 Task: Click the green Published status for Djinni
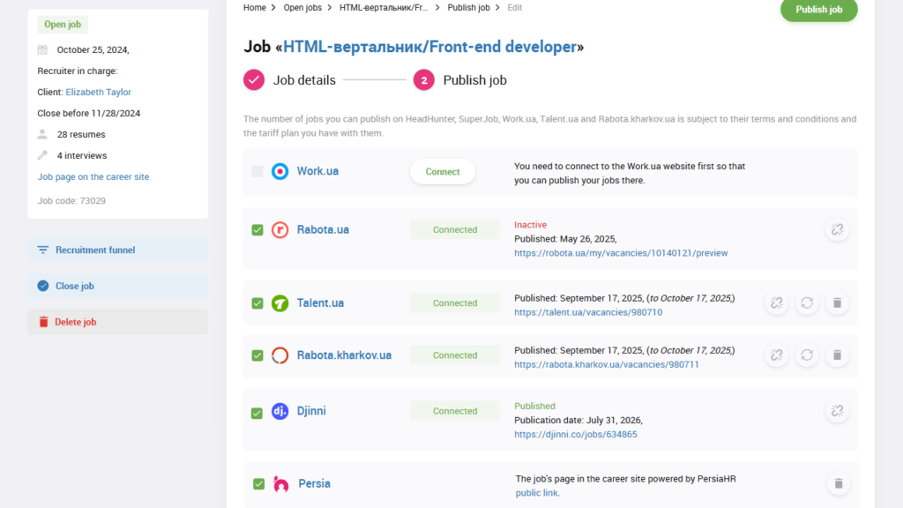(x=534, y=406)
